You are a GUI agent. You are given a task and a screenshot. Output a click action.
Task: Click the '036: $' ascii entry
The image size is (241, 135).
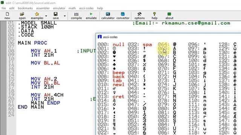pos(137,60)
